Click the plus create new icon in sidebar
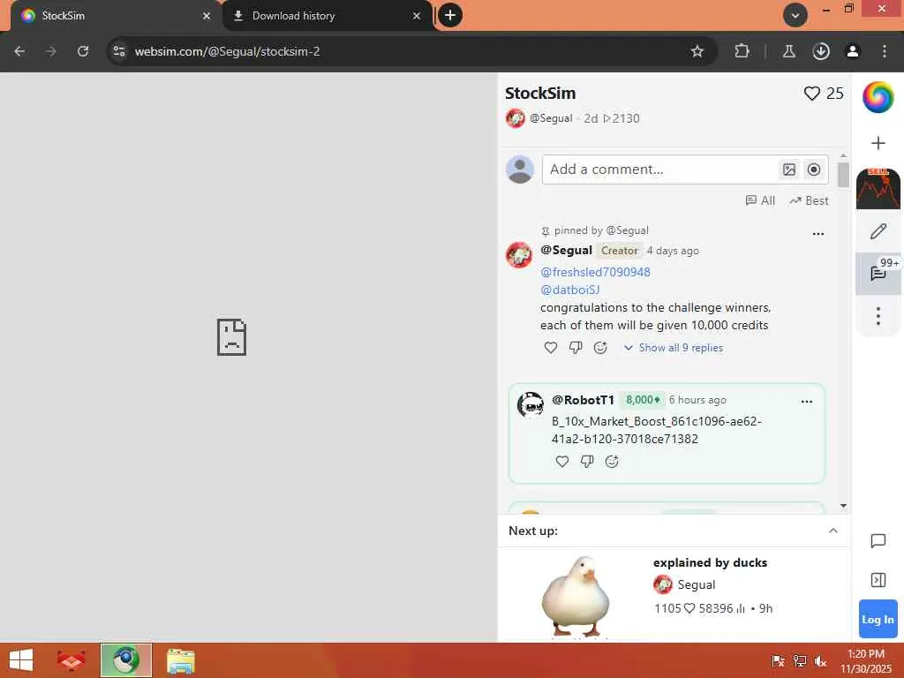 point(878,143)
